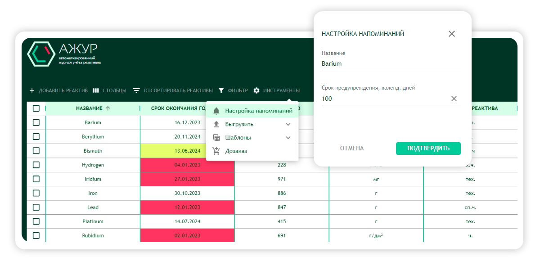This screenshot has height=266, width=540.
Task: Clear the warning period field value
Action: [454, 99]
